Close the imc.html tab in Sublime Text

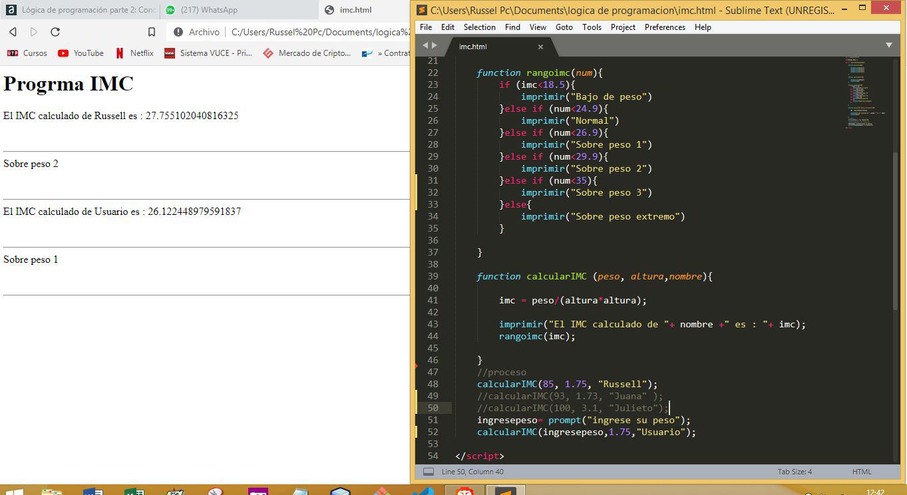[541, 47]
